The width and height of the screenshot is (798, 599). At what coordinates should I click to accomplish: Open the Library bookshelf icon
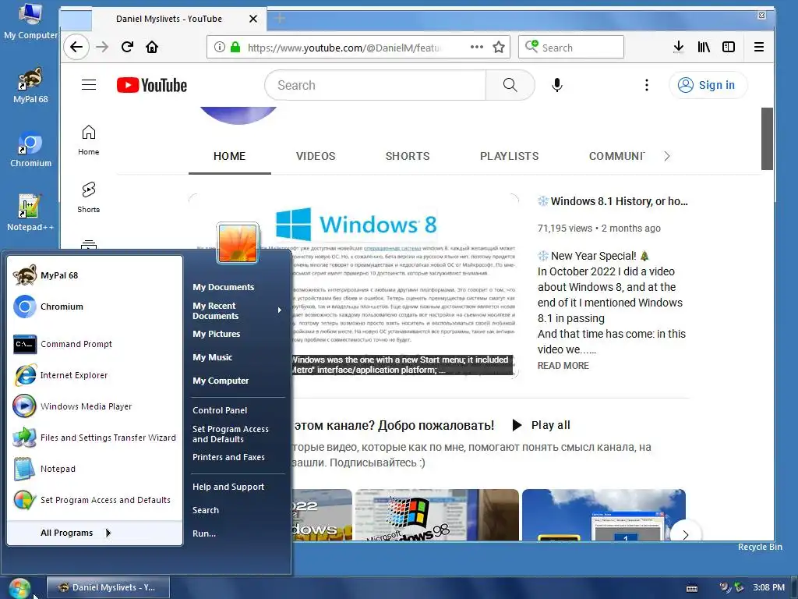704,48
